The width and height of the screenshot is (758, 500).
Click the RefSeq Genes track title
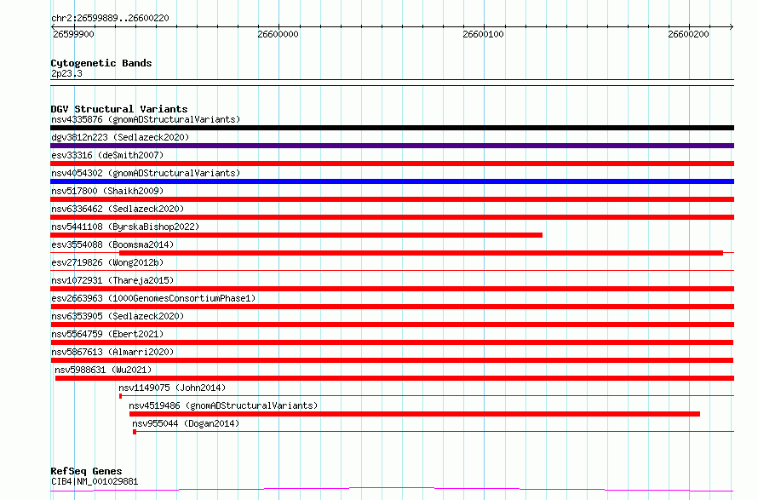(86, 472)
